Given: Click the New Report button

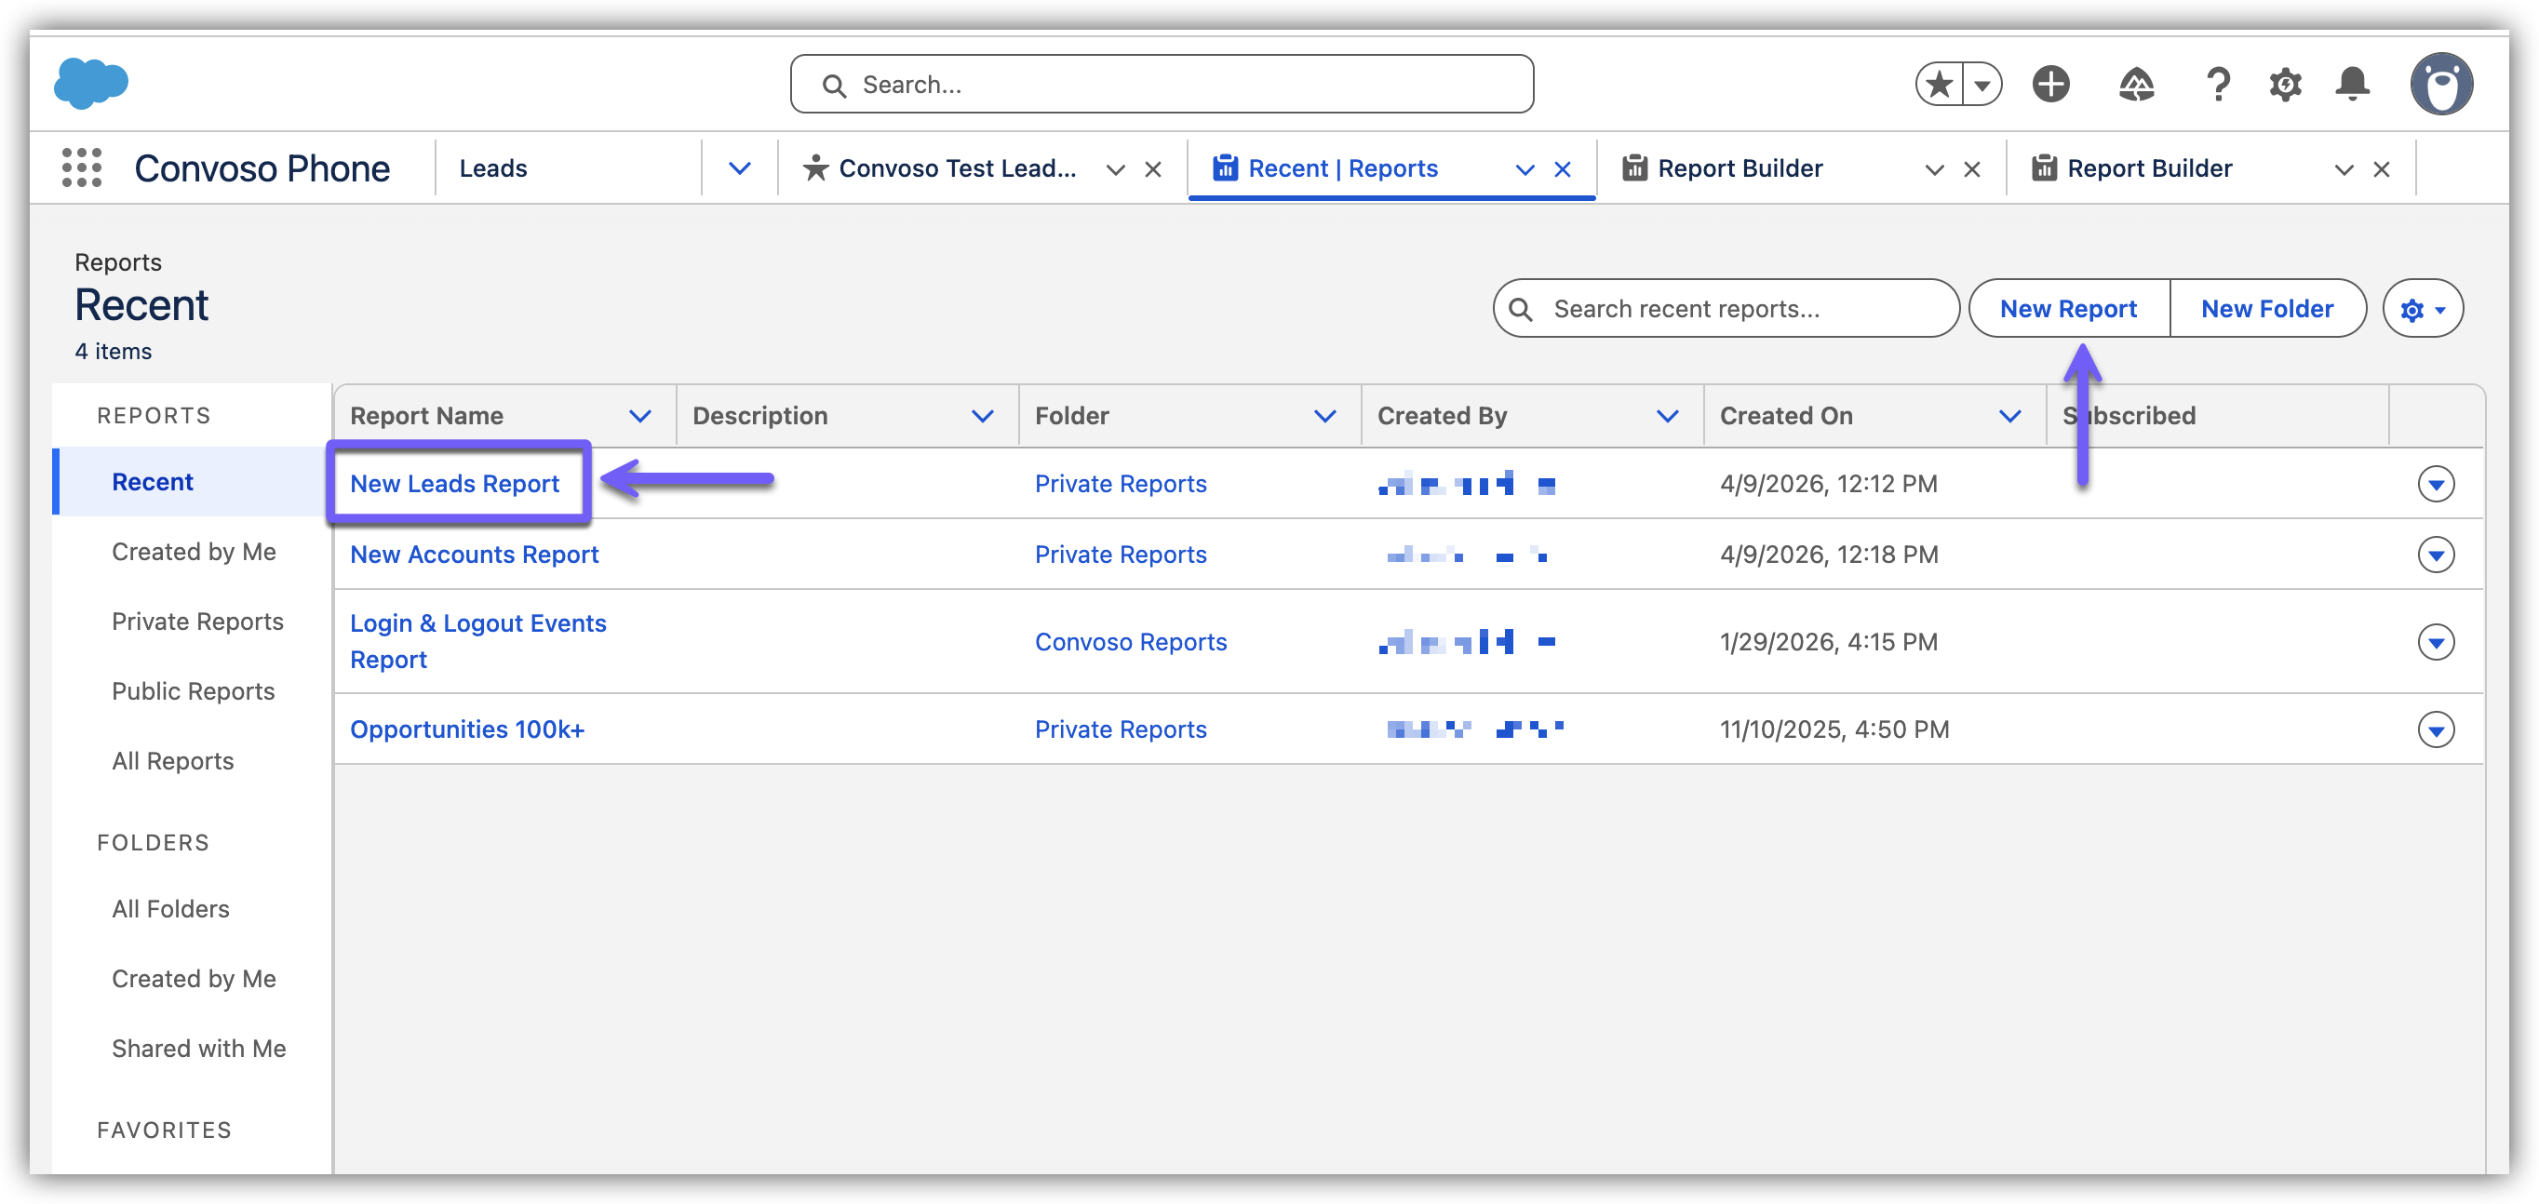Looking at the screenshot, I should point(2068,310).
